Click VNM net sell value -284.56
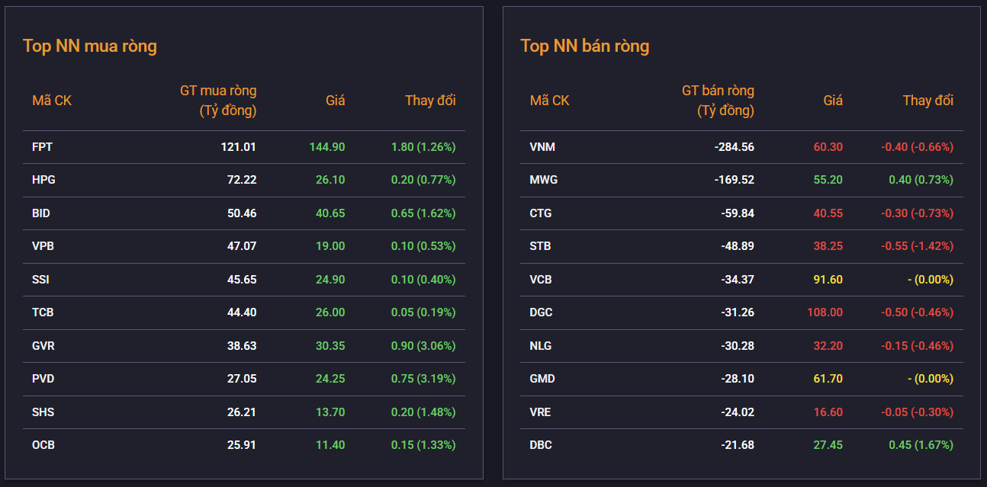The image size is (987, 487). point(735,147)
